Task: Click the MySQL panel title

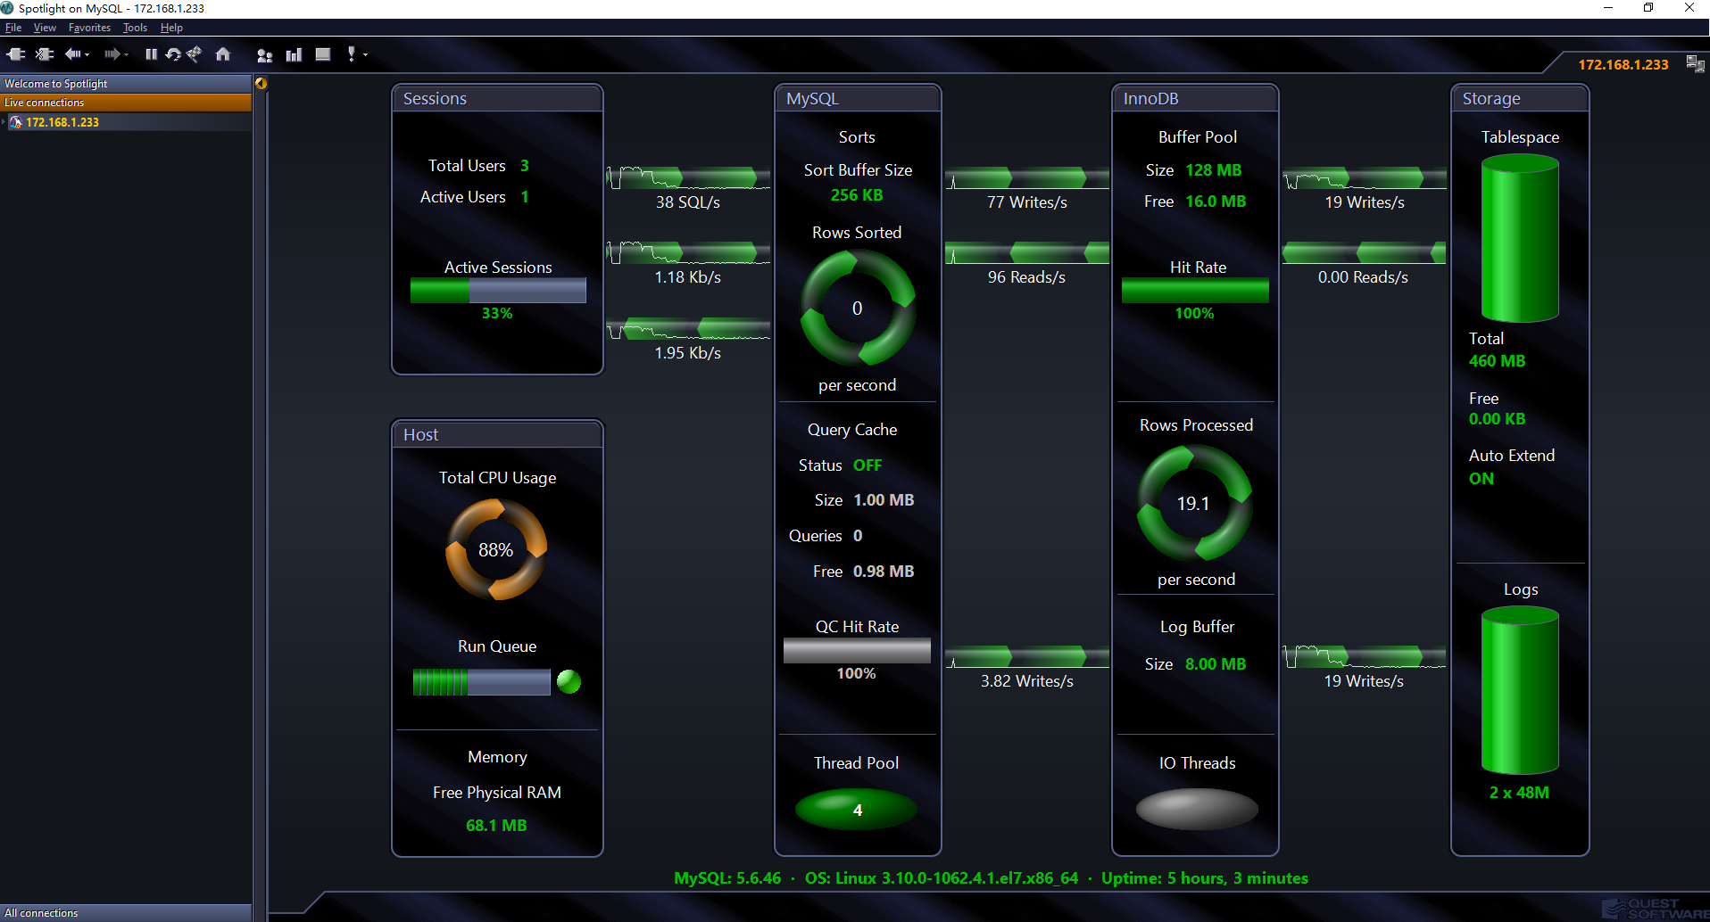Action: 812,98
